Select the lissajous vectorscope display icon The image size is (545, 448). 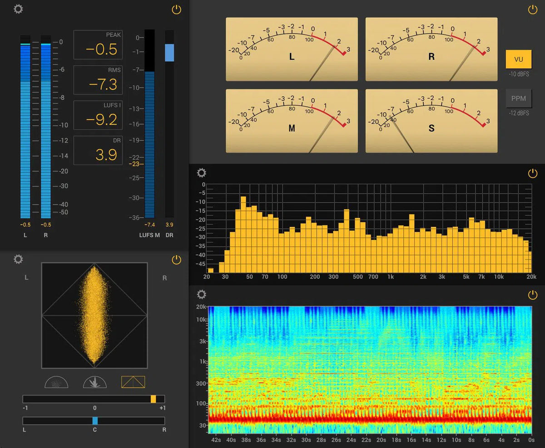tap(94, 382)
